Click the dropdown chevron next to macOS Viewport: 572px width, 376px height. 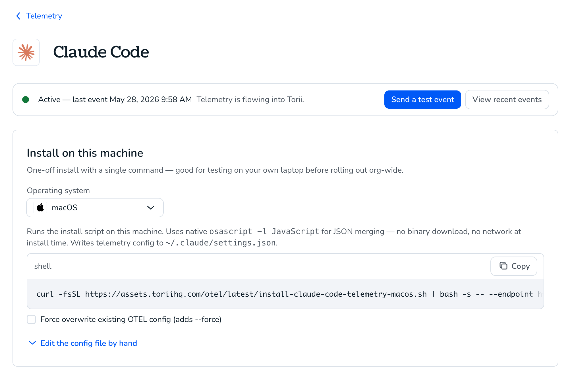pyautogui.click(x=151, y=208)
